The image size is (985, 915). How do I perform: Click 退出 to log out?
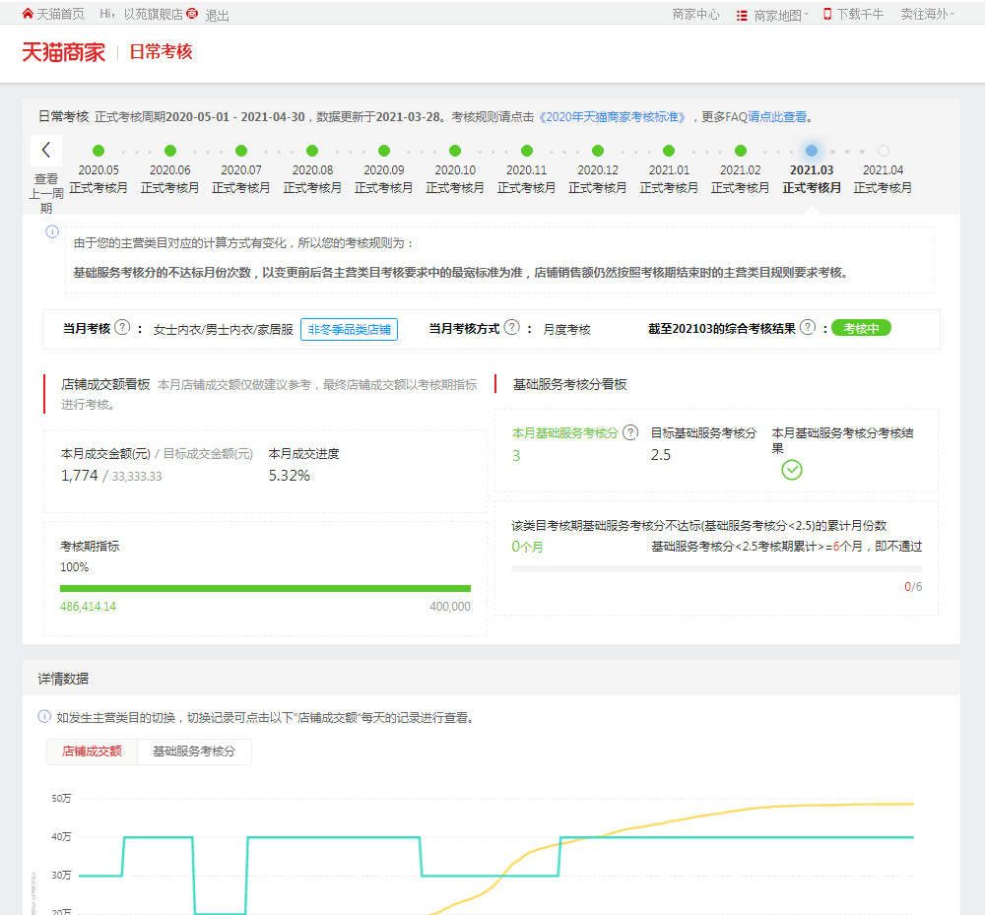click(218, 15)
